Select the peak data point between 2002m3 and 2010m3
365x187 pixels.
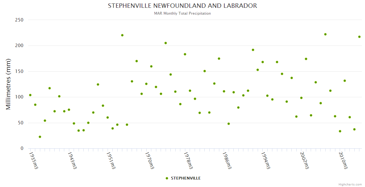click(325, 34)
